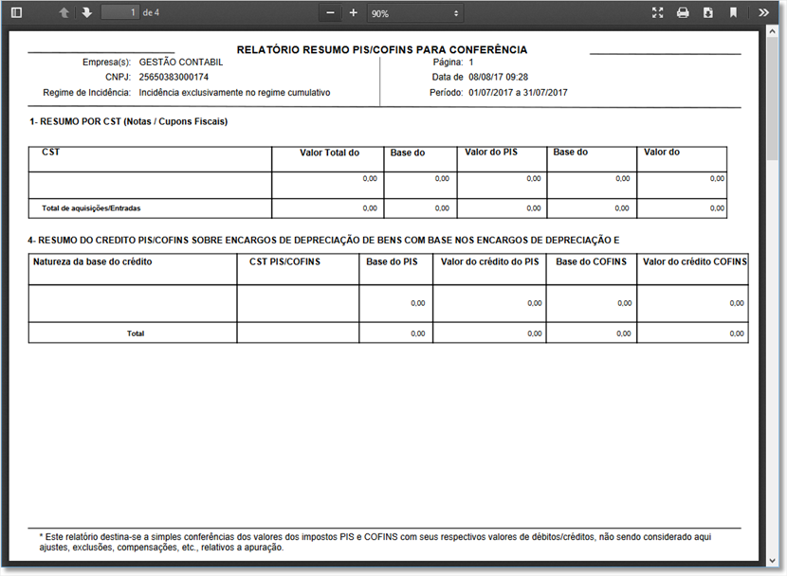Select company name 'GESTÃO CONTABIL'

pyautogui.click(x=181, y=63)
